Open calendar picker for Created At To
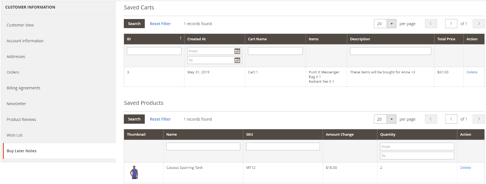The height and width of the screenshot is (184, 486). pos(237,60)
